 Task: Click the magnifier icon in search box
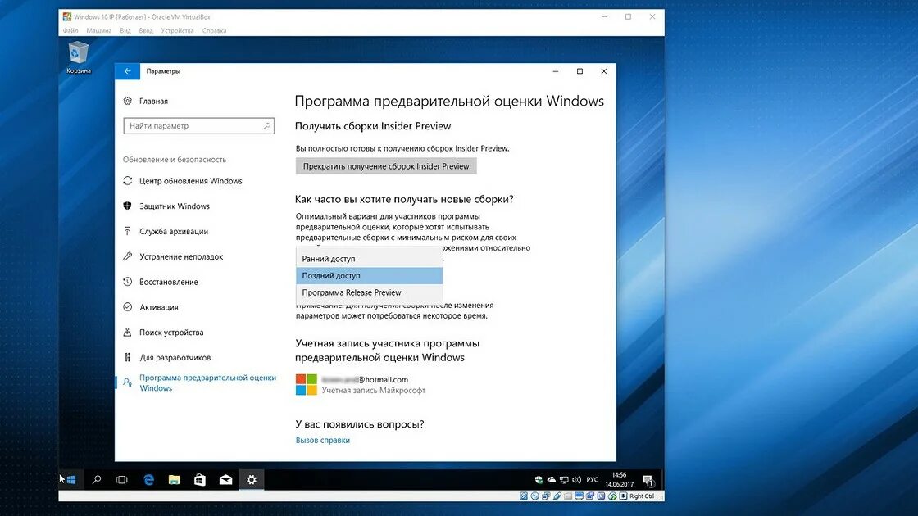[x=267, y=126]
